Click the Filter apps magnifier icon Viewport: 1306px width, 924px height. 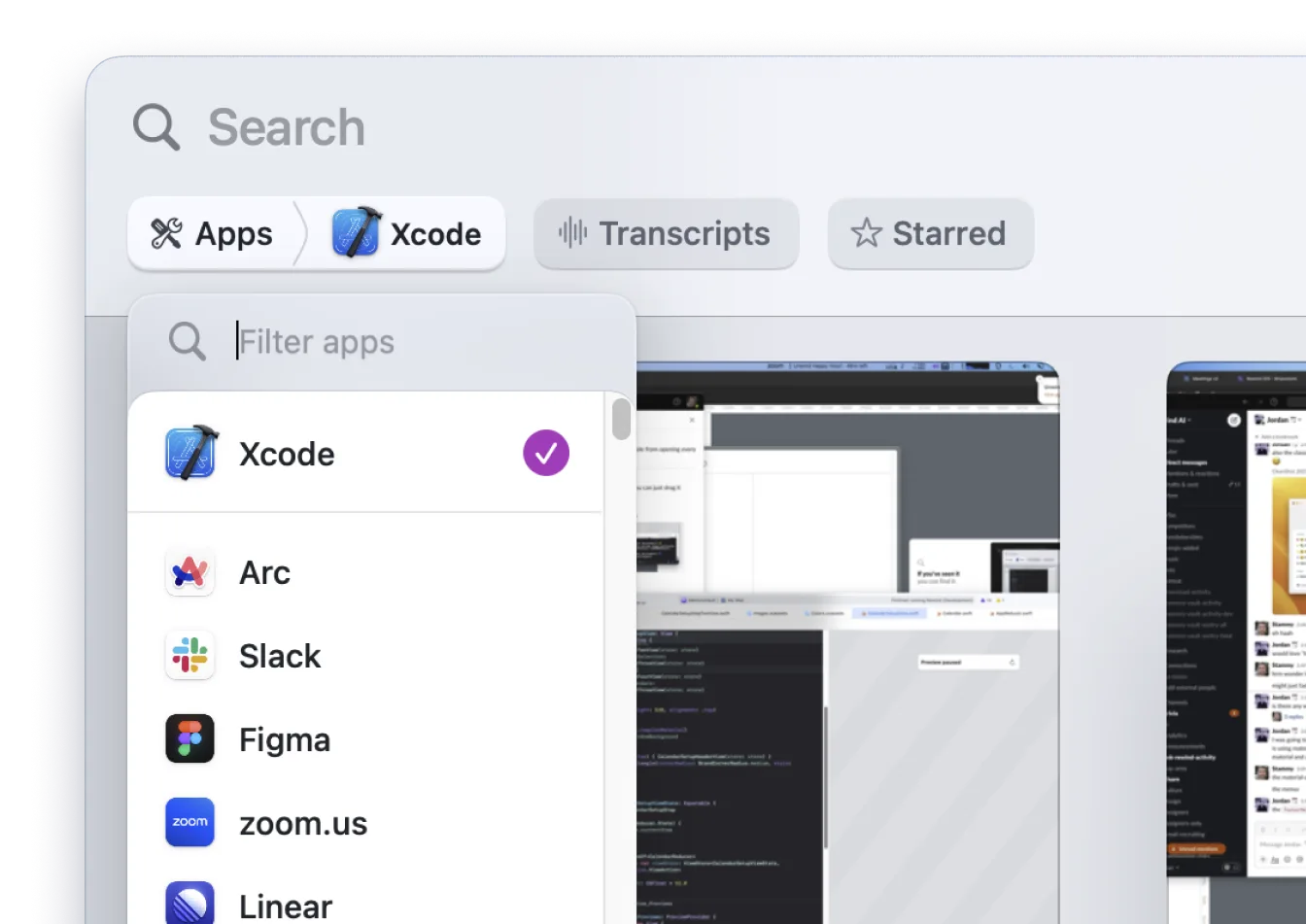pos(187,342)
